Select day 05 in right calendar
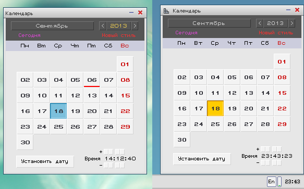Image resolution: width=304 pixels, height=189 pixels. click(232, 77)
